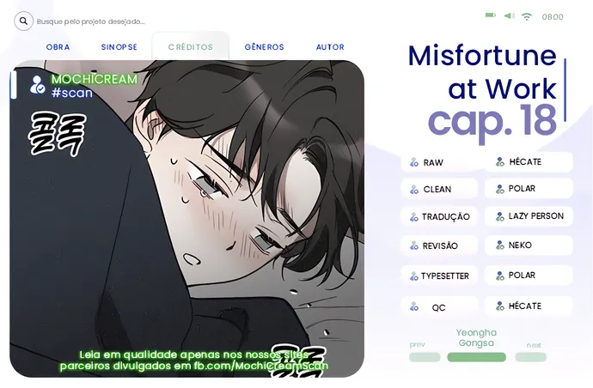Click the battery status icon
Screen dimensions: 593x388
coord(491,15)
